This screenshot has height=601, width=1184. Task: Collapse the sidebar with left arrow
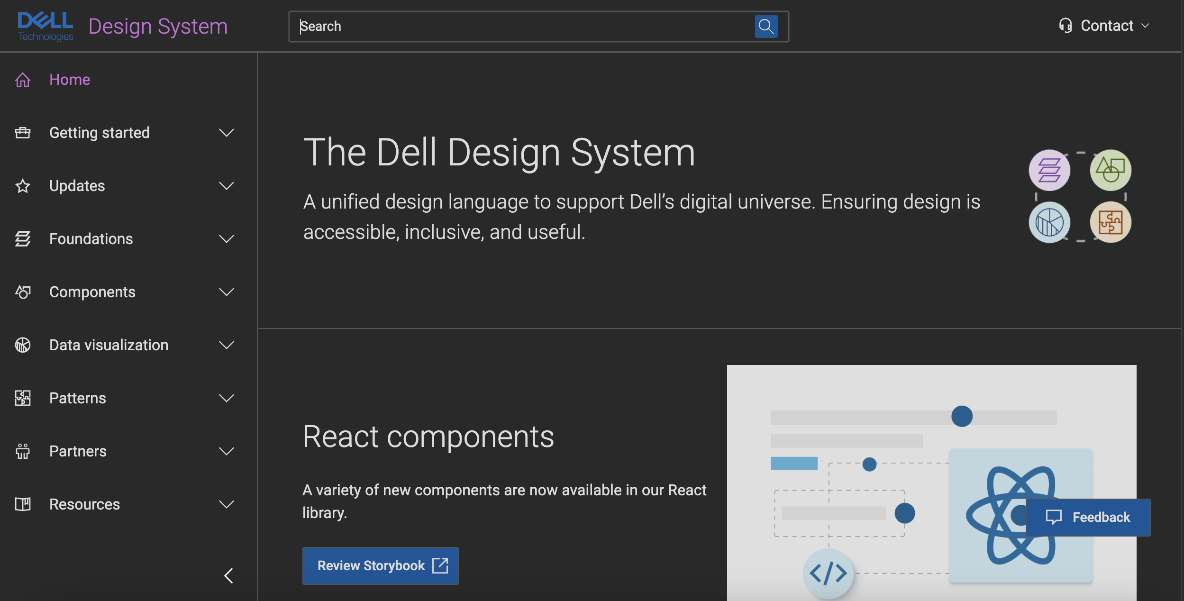point(229,576)
